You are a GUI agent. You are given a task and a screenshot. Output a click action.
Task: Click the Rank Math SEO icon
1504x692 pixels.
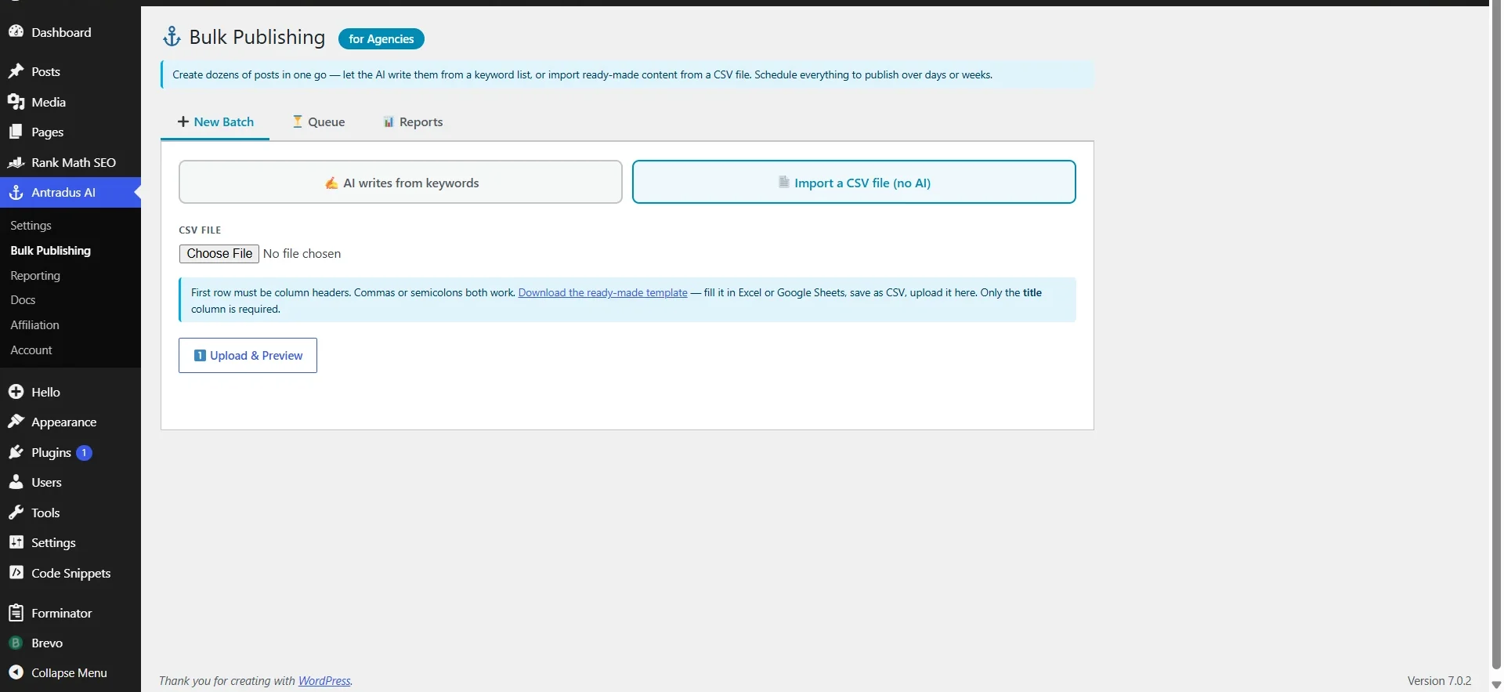16,162
